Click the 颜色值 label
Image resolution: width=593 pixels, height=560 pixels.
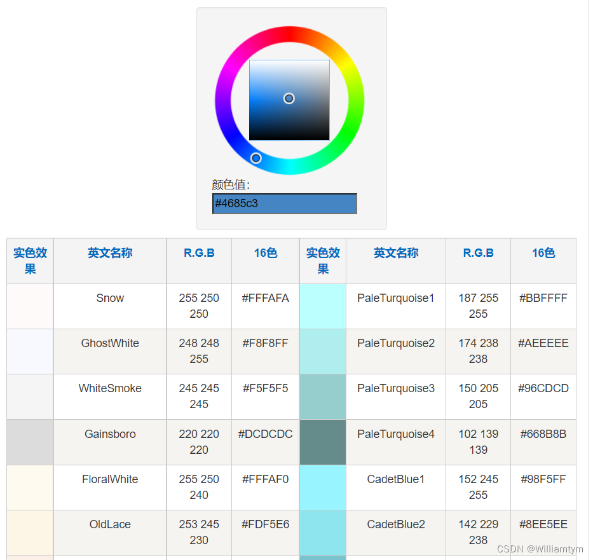point(231,185)
